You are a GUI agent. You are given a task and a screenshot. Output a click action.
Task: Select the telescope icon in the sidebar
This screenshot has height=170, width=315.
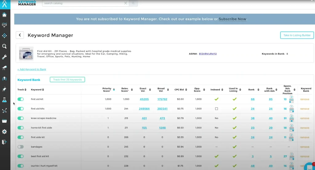pos(4,68)
